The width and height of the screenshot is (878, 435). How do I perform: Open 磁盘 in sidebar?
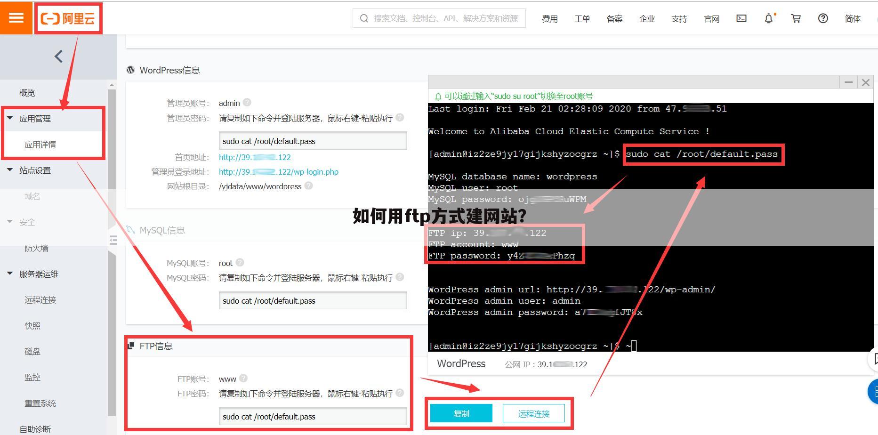pyautogui.click(x=32, y=352)
